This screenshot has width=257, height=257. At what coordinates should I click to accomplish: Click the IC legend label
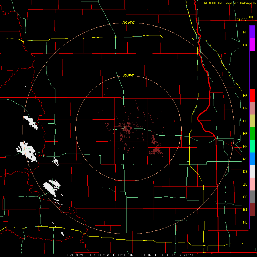pos(245,184)
